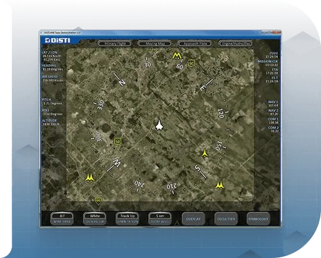Click the 120 heading label on compass ring
Image resolution: width=321 pixels, height=258 pixels.
tap(221, 113)
